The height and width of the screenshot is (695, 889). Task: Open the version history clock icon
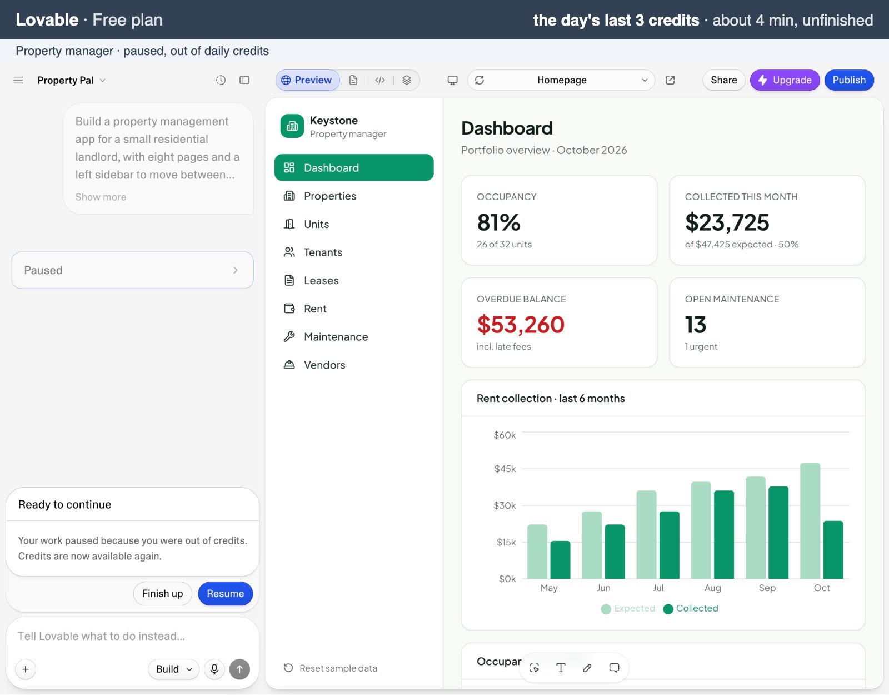click(x=221, y=80)
